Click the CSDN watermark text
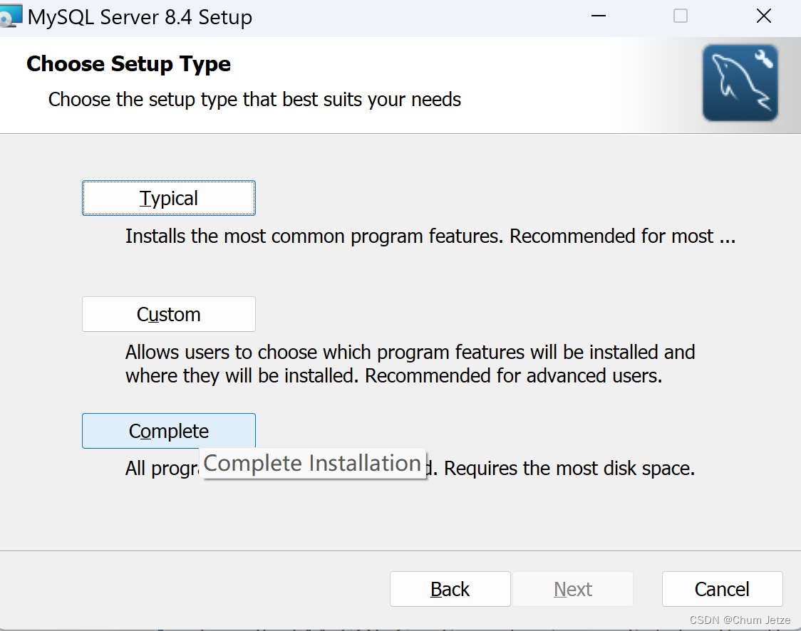The width and height of the screenshot is (801, 631). click(740, 620)
